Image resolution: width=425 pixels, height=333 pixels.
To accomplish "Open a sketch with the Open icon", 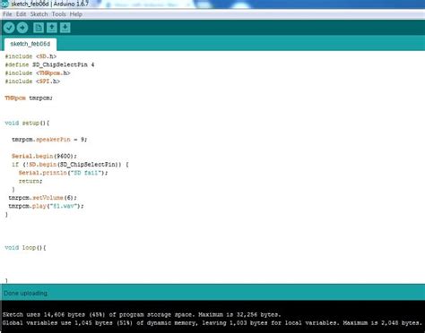I will click(x=52, y=28).
